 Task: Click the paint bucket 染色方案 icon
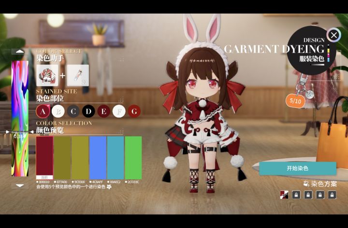[x=306, y=184]
